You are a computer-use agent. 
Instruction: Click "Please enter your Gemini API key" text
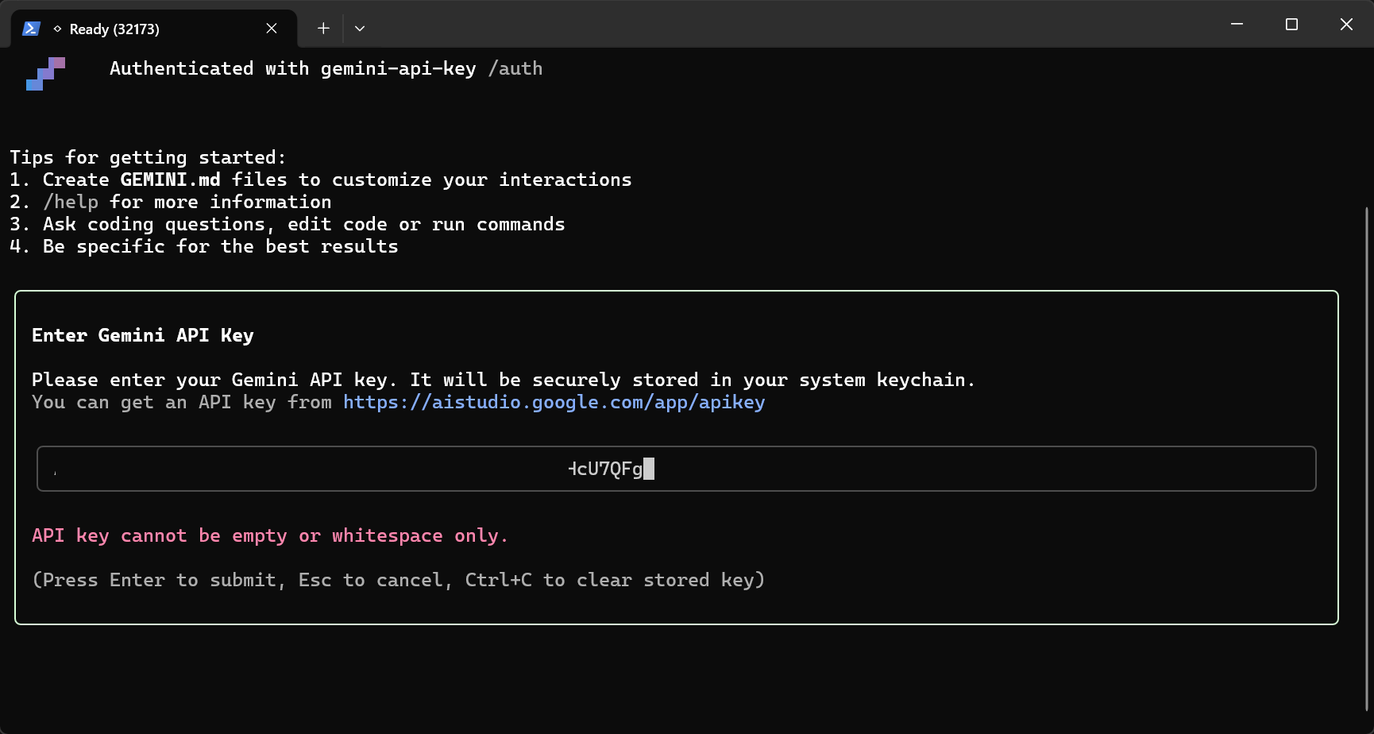pyautogui.click(x=504, y=380)
